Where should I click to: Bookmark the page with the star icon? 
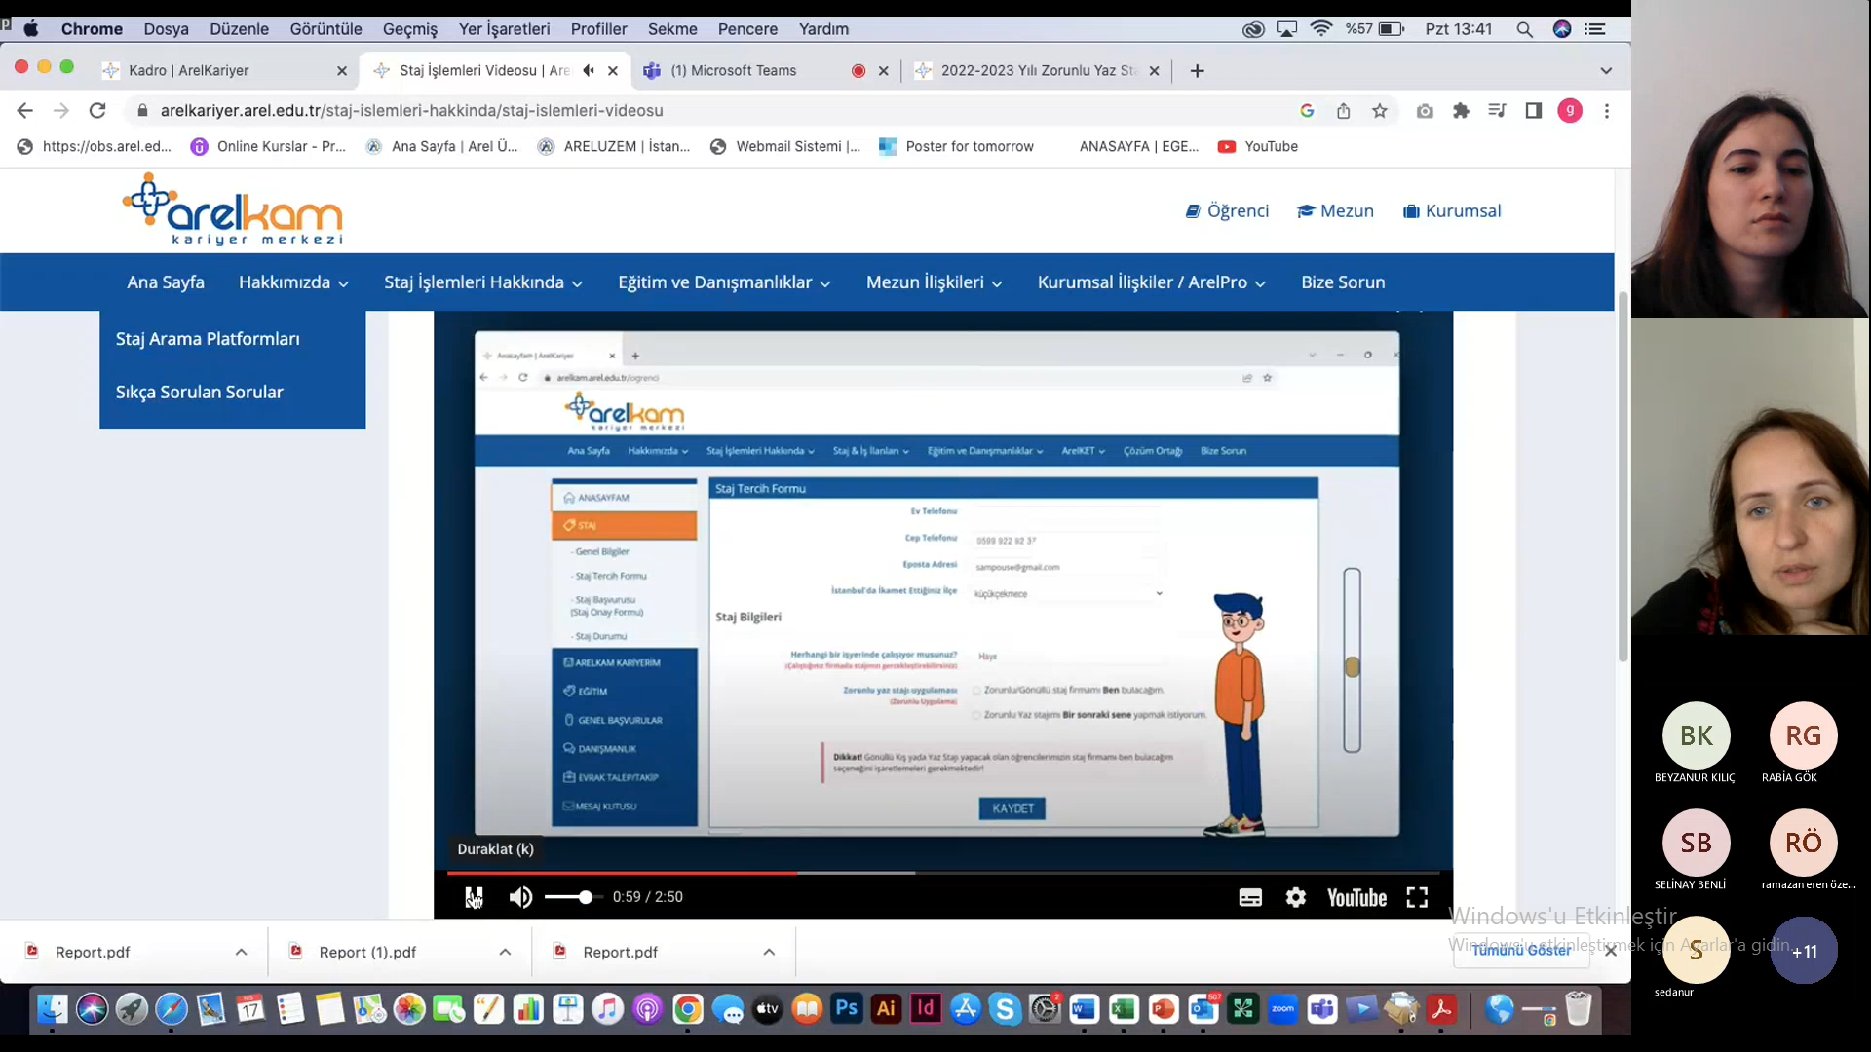pos(1380,111)
